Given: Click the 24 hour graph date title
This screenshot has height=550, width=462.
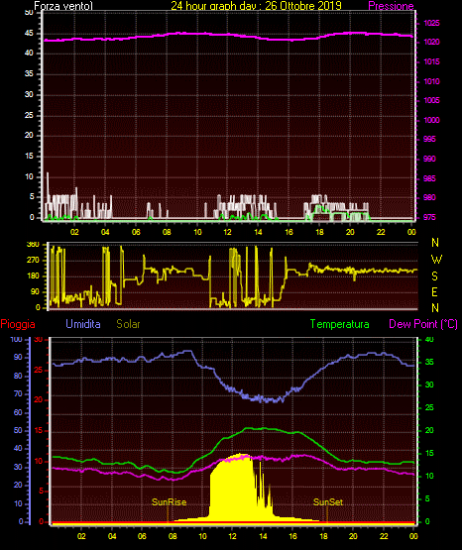Looking at the screenshot, I should (x=256, y=6).
